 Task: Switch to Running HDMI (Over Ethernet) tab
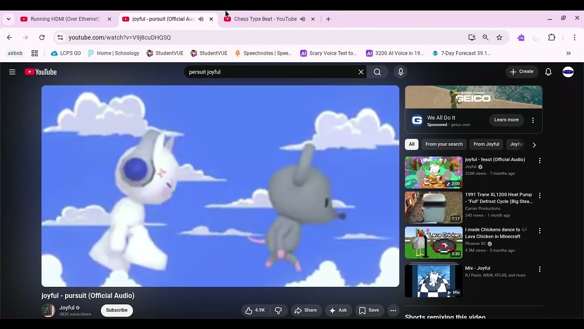click(66, 19)
